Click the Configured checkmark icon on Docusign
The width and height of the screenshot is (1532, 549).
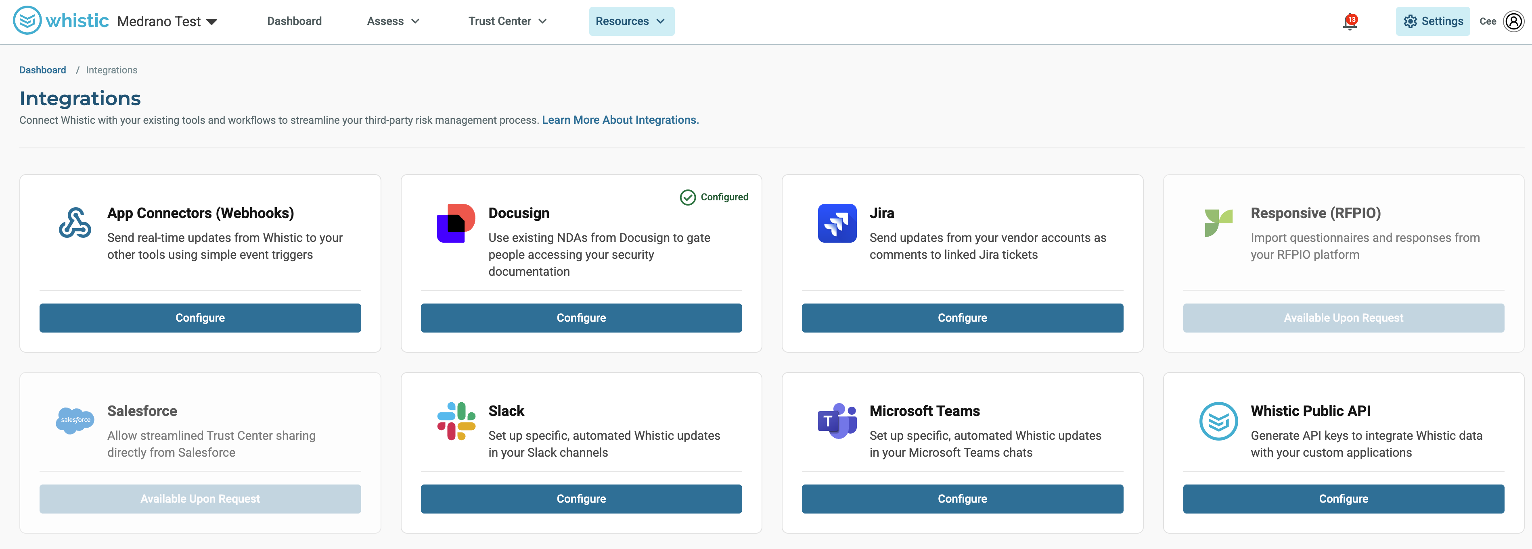click(687, 197)
